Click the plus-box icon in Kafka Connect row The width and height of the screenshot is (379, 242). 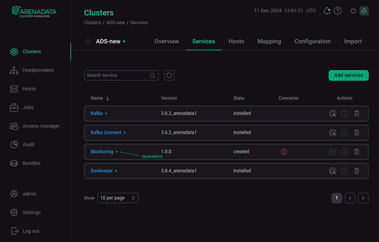tap(345, 133)
